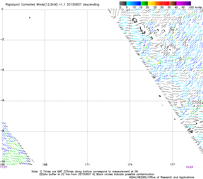The width and height of the screenshot is (203, 179).
Task: Click the brown 35-40 knots color segment
Action: 173,3
